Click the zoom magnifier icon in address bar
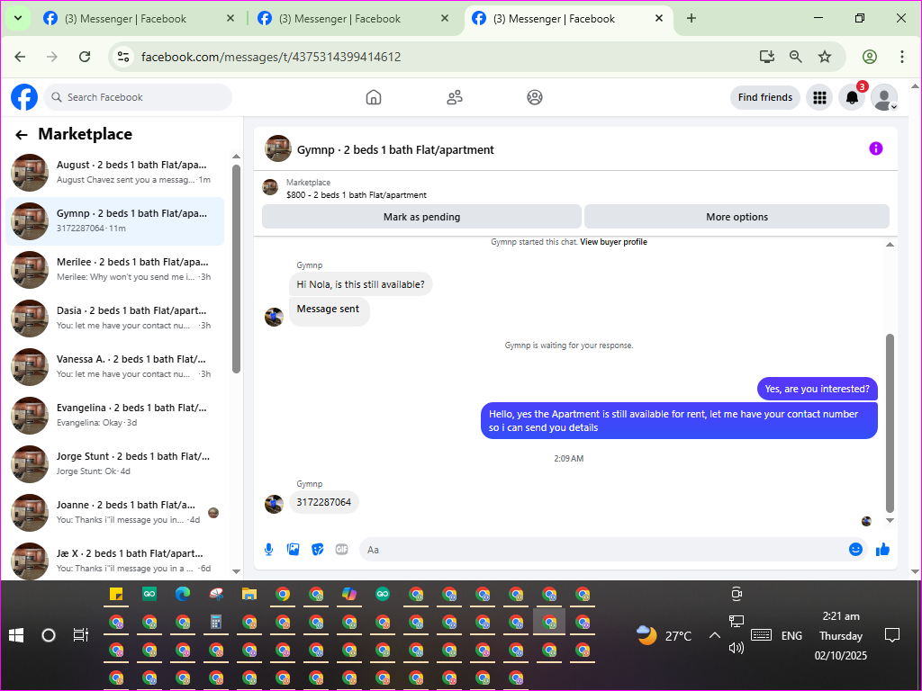This screenshot has height=691, width=922. pos(796,57)
